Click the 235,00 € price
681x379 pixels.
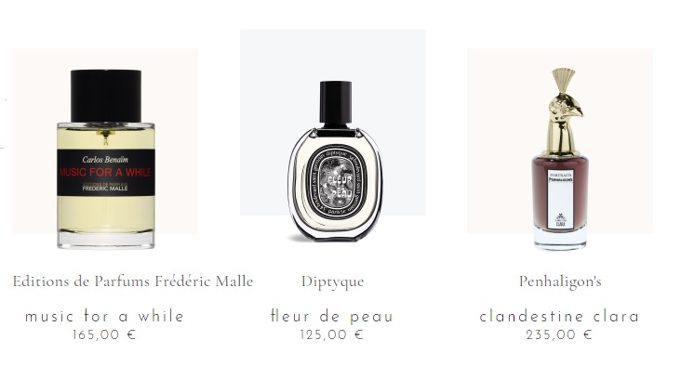559,334
